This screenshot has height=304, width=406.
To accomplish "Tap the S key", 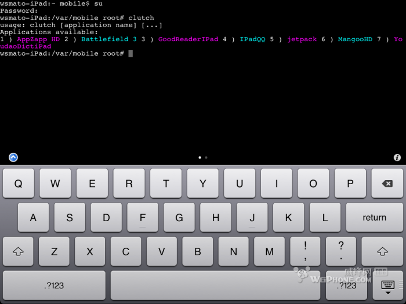I will 70,217.
